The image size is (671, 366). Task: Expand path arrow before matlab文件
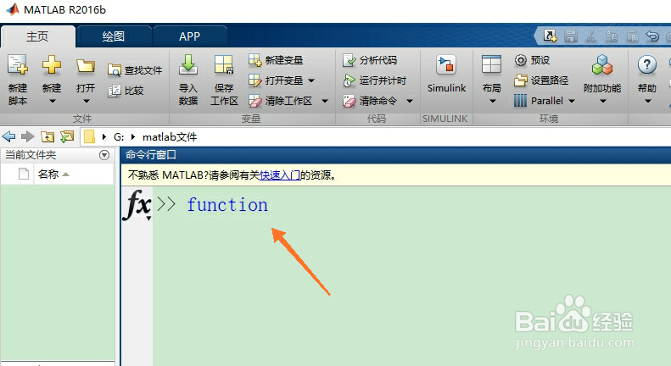(133, 136)
